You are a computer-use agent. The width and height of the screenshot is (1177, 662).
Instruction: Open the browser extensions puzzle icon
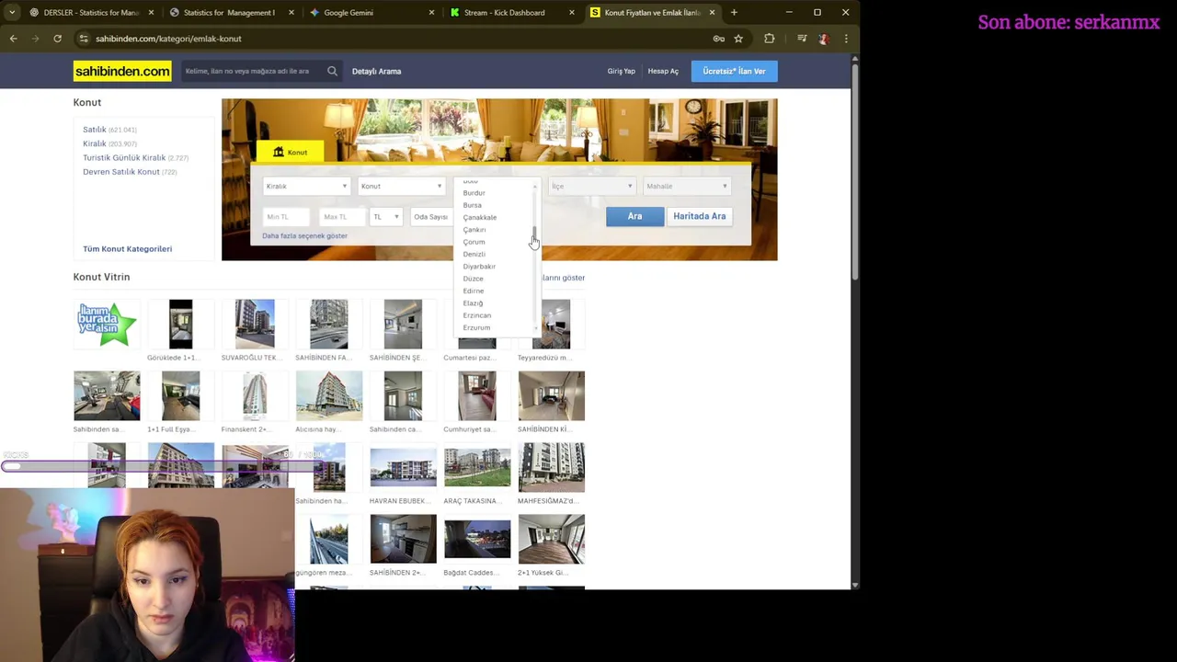tap(770, 39)
